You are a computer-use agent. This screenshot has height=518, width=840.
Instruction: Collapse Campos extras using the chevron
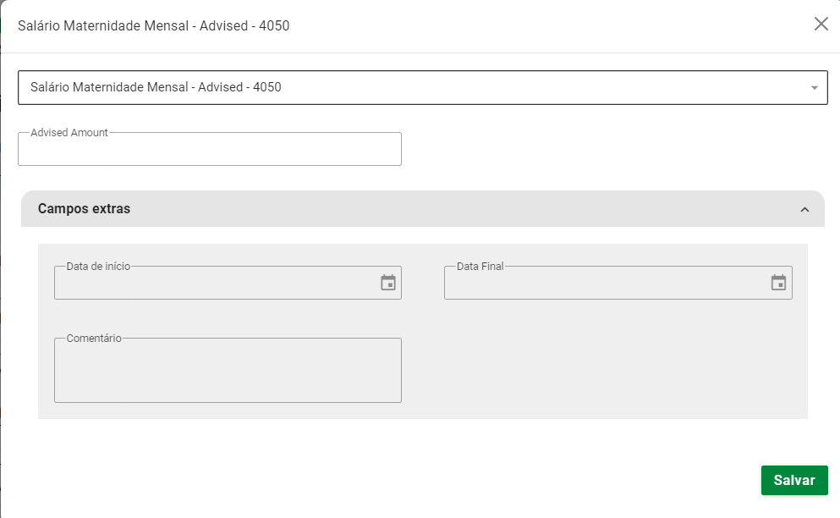coord(804,209)
